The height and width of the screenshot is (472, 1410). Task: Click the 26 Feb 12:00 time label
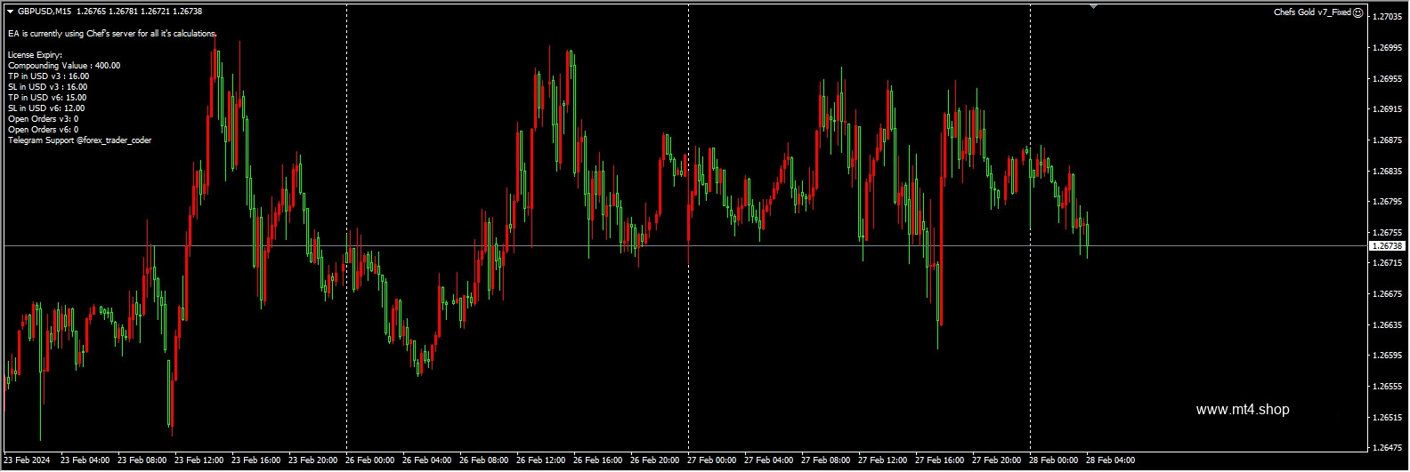tap(541, 460)
